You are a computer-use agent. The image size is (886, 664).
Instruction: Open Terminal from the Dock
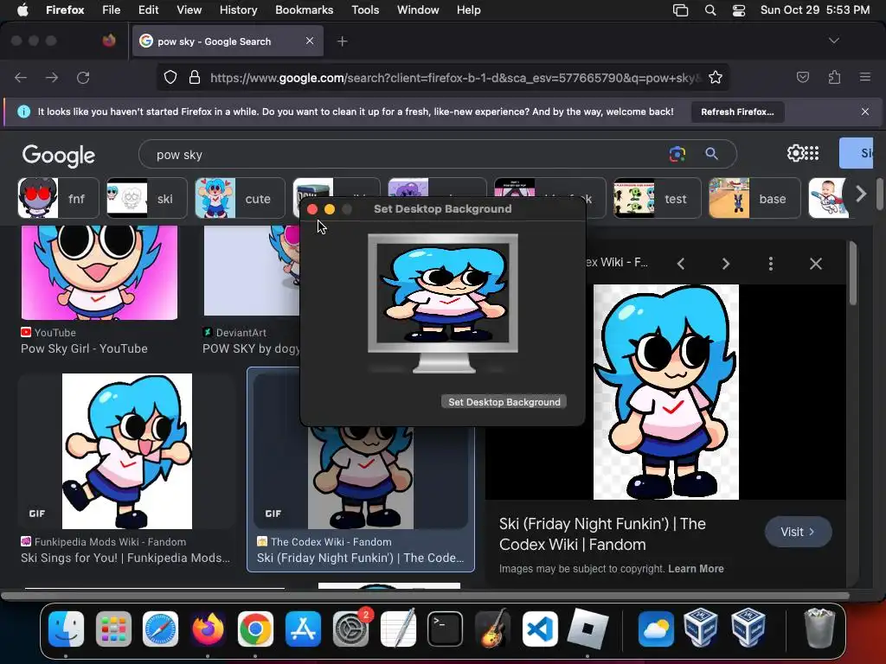click(x=446, y=629)
